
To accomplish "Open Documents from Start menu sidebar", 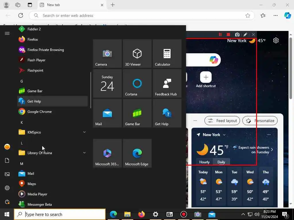I will [x=7, y=160].
